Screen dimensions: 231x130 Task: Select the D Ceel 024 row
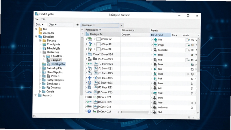coord(103,97)
